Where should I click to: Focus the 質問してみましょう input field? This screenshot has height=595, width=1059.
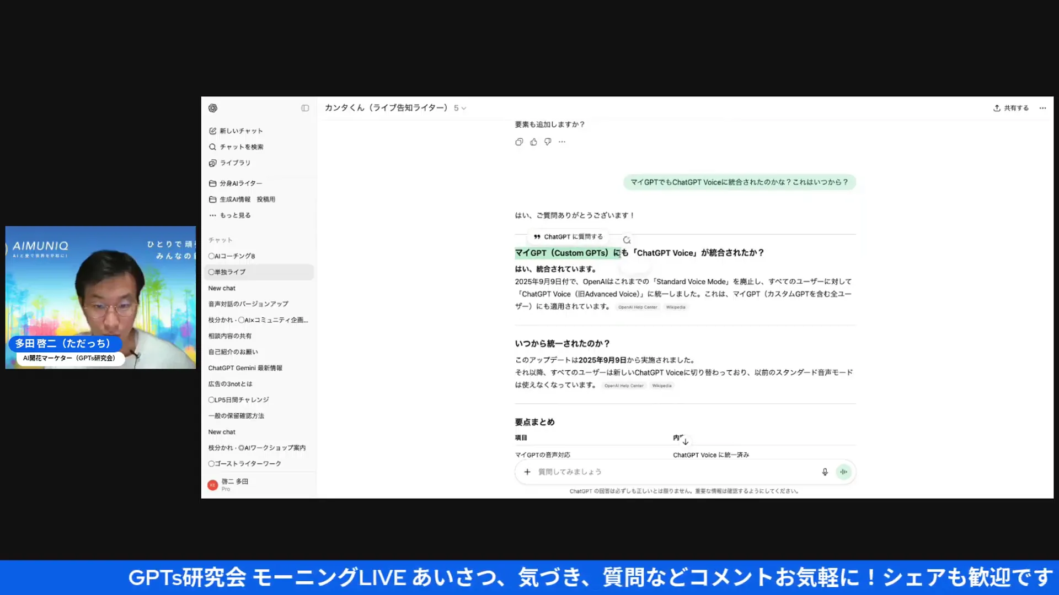tap(676, 472)
